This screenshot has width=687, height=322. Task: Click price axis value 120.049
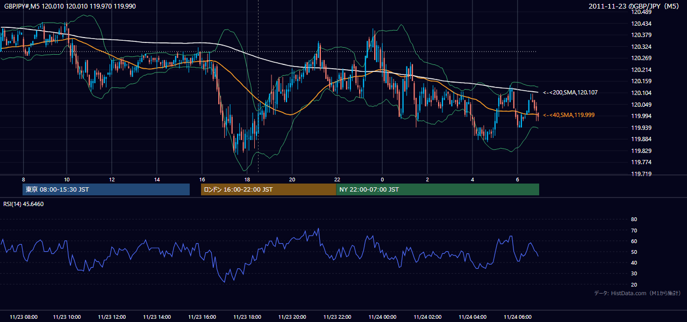641,105
